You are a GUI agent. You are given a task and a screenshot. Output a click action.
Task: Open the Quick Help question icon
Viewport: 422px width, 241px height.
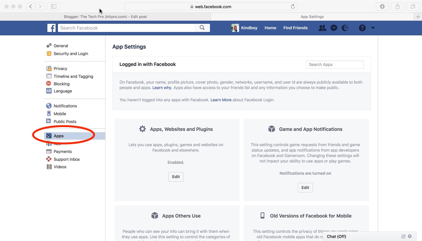(x=362, y=28)
